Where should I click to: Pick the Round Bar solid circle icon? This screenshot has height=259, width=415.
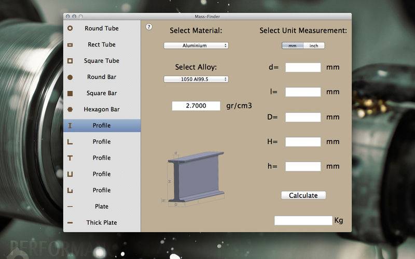pos(70,77)
